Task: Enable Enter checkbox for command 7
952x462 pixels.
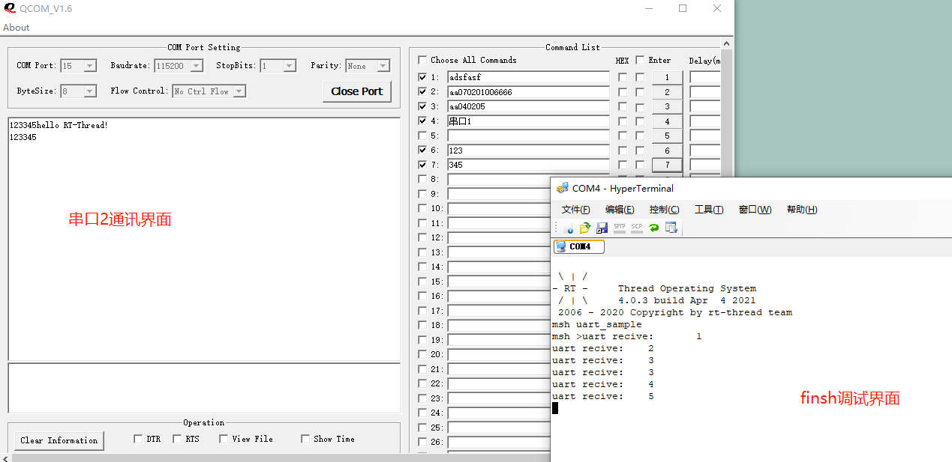Action: click(640, 165)
